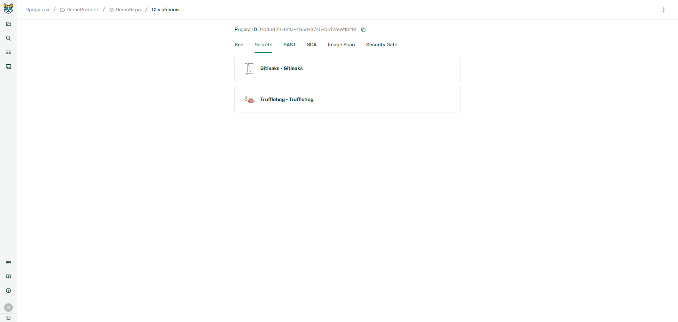Screen dimensions: 678x322
Task: Open the list view icon in sidebar
Action: click(x=8, y=52)
